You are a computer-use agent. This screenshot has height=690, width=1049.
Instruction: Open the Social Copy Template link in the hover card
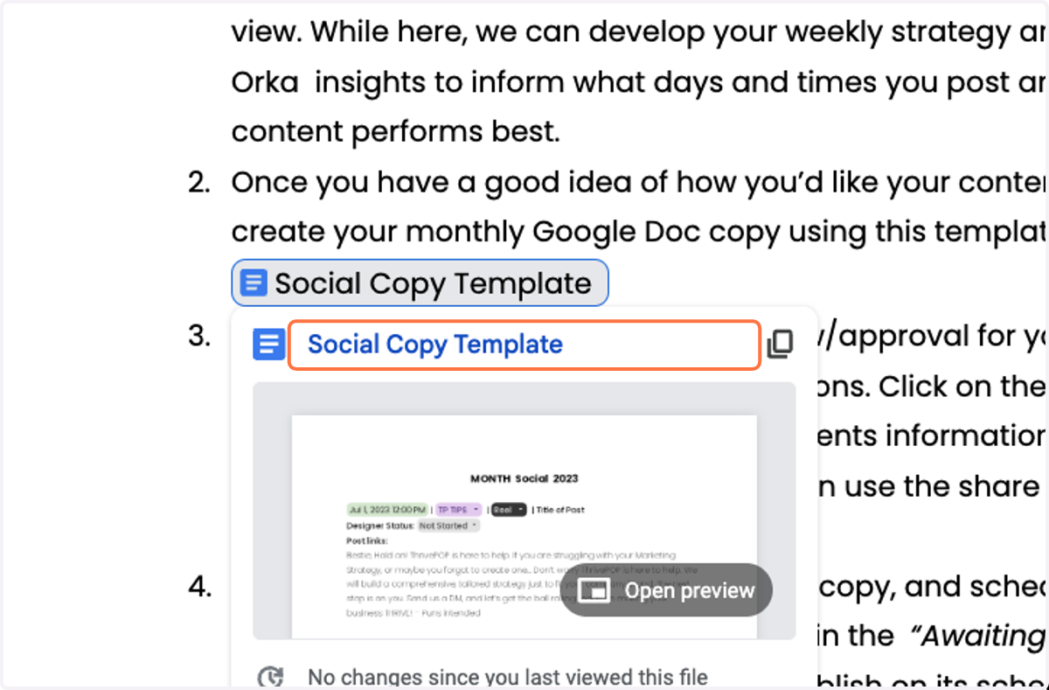435,345
